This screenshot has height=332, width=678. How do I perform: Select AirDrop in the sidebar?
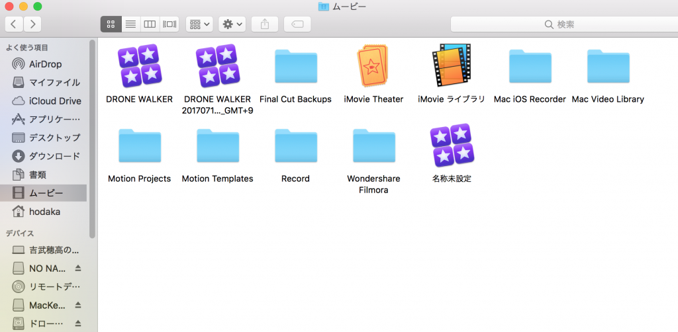tap(43, 64)
